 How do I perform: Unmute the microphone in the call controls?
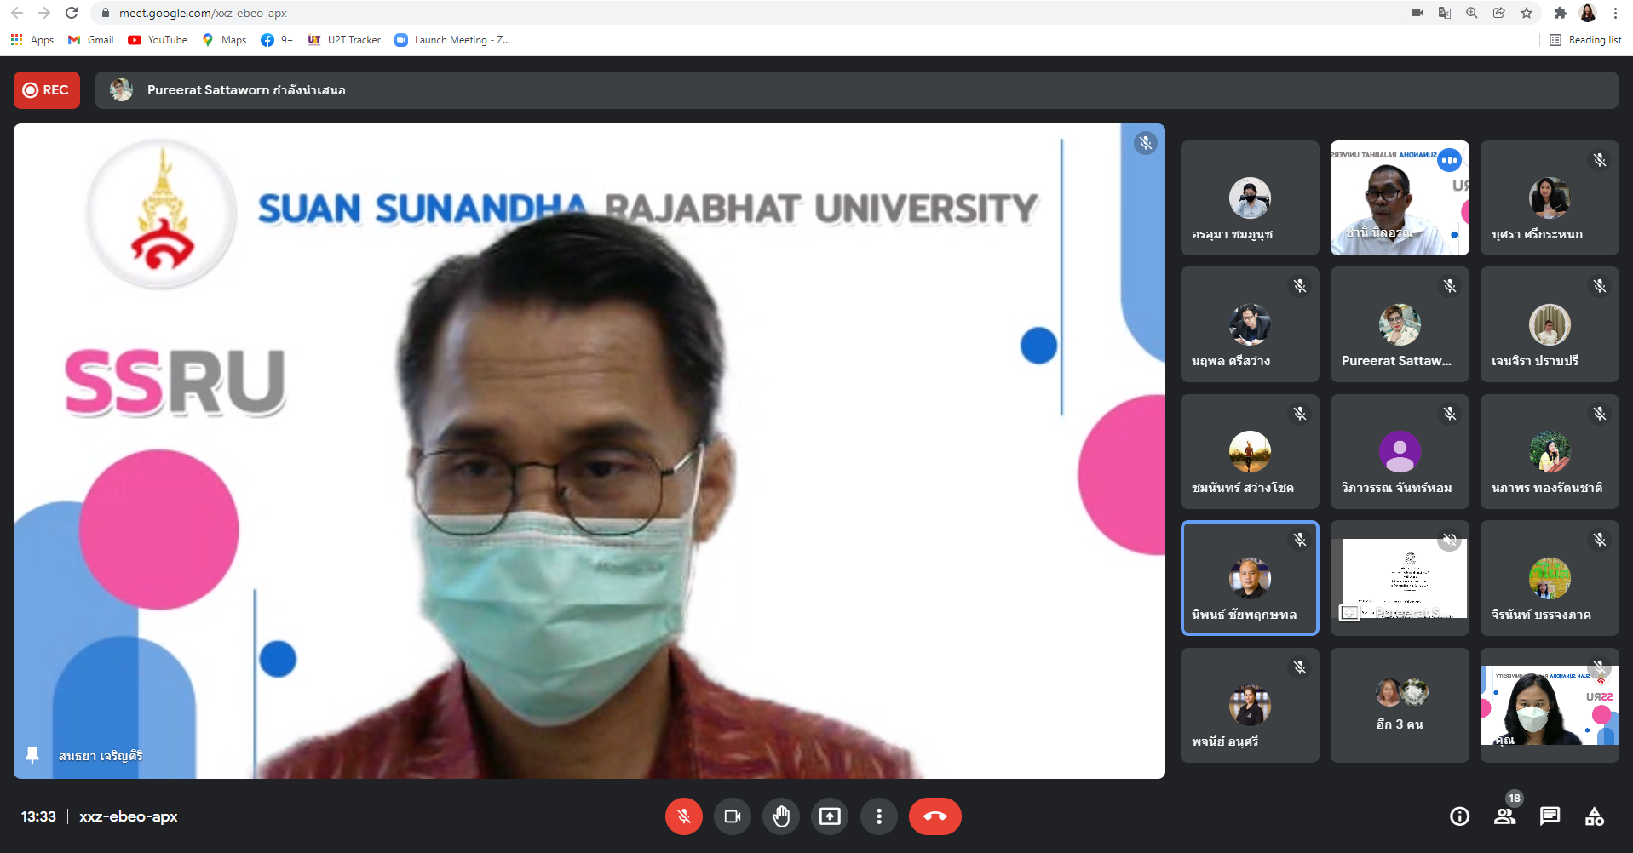(x=683, y=816)
